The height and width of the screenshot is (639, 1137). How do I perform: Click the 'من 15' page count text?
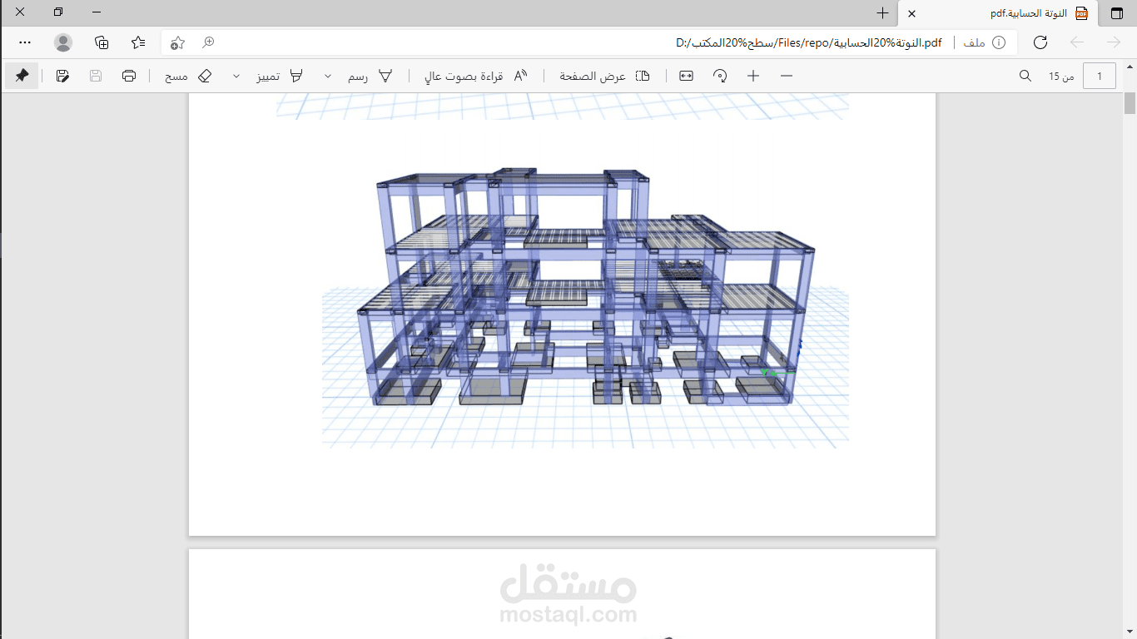pyautogui.click(x=1061, y=77)
